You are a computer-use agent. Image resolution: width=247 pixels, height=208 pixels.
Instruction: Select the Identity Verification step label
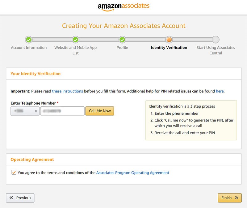[169, 48]
